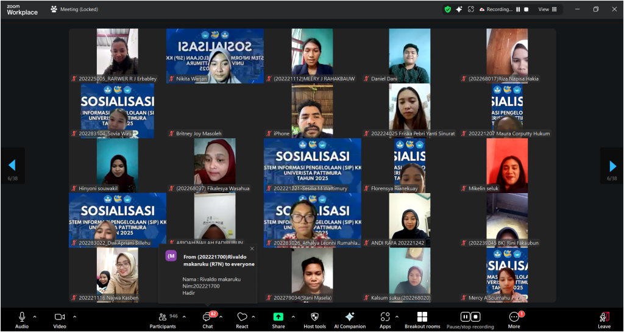
Task: Open the More options menu
Action: point(514,317)
